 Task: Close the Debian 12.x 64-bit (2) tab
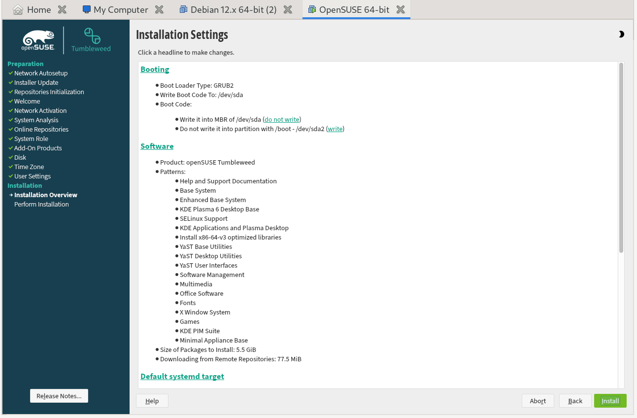pyautogui.click(x=288, y=9)
